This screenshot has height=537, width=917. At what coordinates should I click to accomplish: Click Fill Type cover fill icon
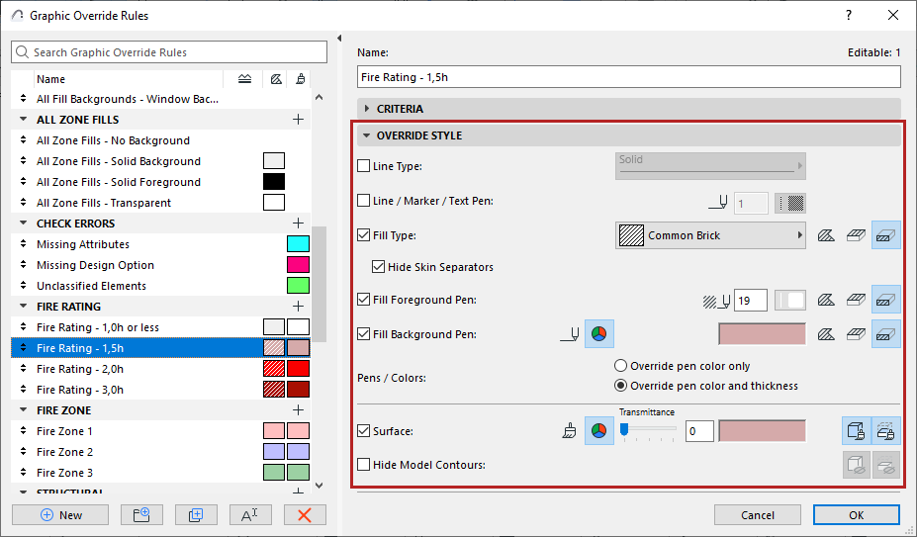tap(857, 235)
